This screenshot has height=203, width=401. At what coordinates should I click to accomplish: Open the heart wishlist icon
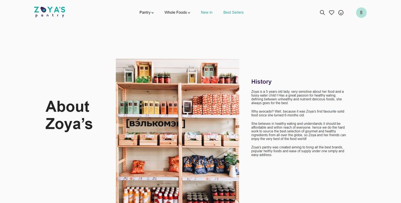point(332,12)
